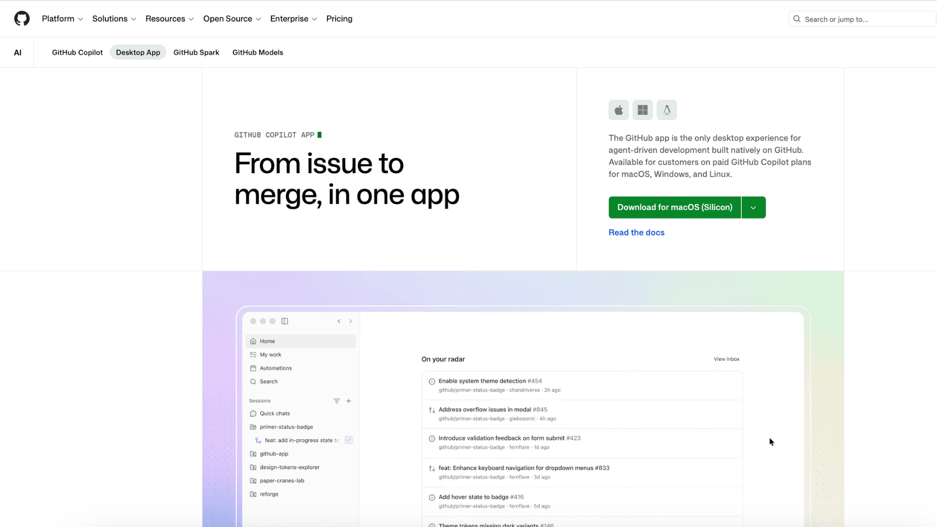Select feat: add in-progress state branch
The image size is (937, 527).
pyautogui.click(x=302, y=440)
